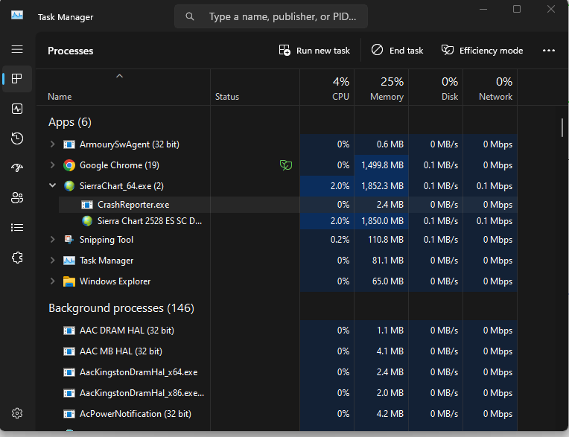The height and width of the screenshot is (437, 569).
Task: Select the CrashReporter.exe row
Action: click(x=287, y=205)
